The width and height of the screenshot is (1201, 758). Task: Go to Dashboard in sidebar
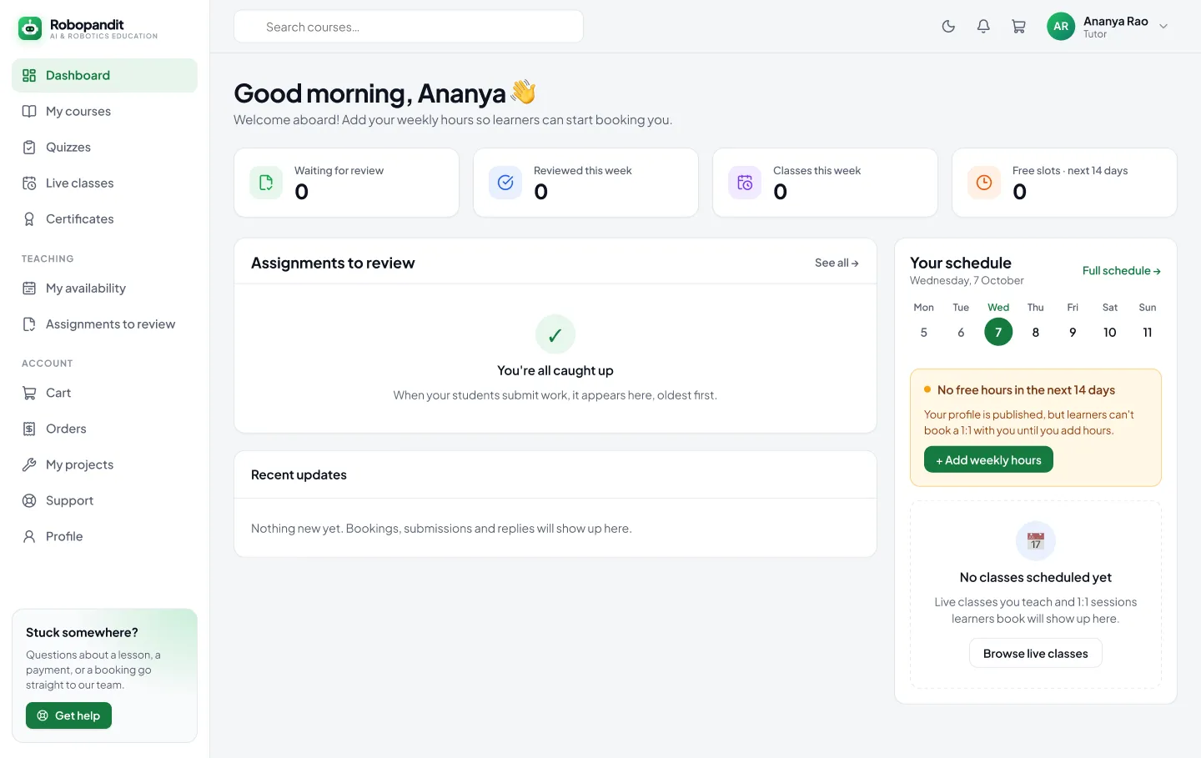point(105,75)
